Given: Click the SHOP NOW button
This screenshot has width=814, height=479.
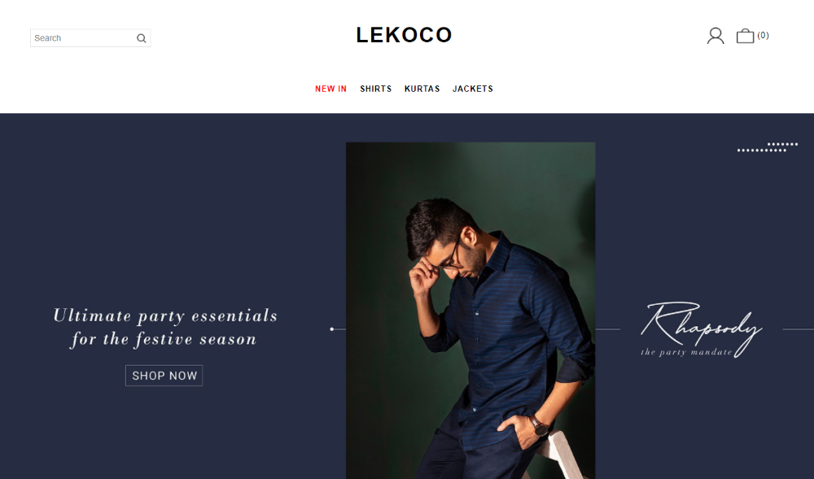Looking at the screenshot, I should [164, 376].
